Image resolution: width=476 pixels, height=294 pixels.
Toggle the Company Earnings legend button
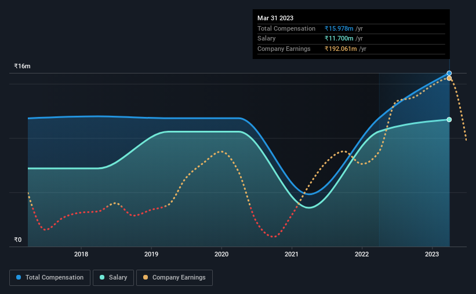click(x=175, y=278)
